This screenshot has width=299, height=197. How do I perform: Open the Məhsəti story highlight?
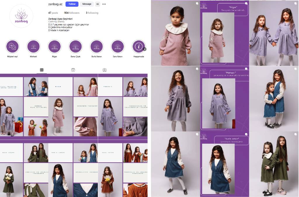pyautogui.click(x=33, y=47)
